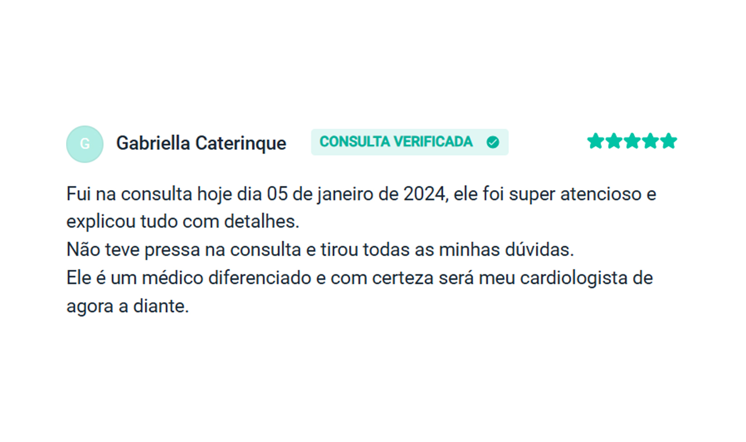This screenshot has width=746, height=442.
Task: Click the first rating star
Action: [595, 141]
